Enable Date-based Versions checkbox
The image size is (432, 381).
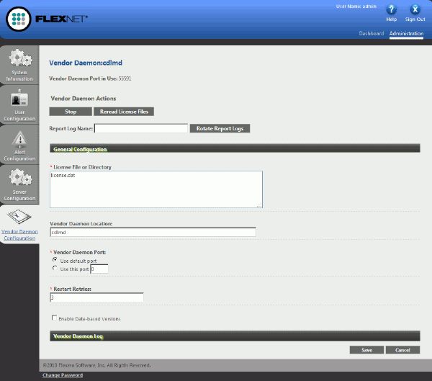click(x=54, y=318)
